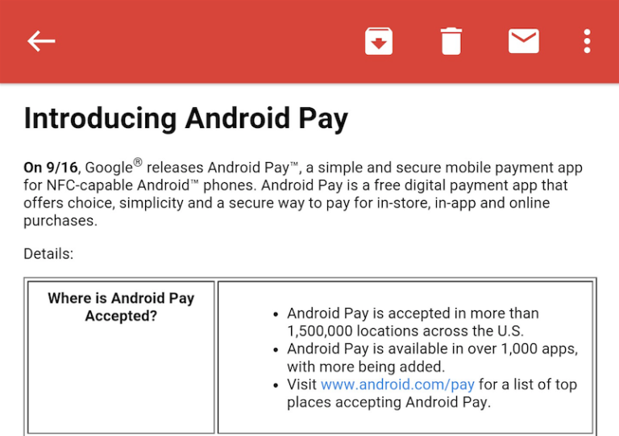Click the "with more being added." line
This screenshot has height=436, width=619.
pyautogui.click(x=366, y=367)
